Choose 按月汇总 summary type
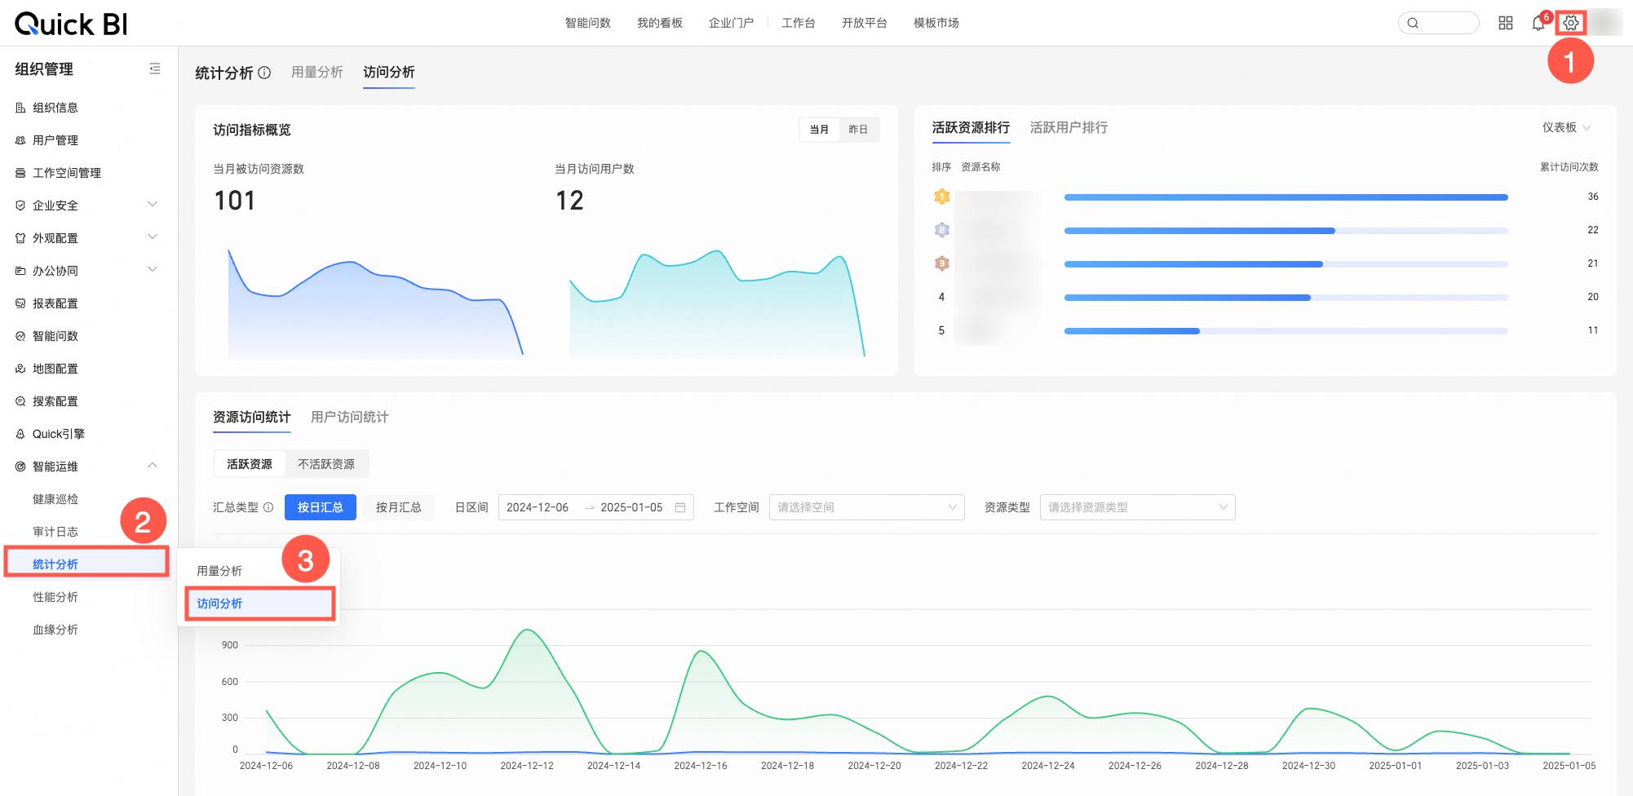 click(399, 507)
